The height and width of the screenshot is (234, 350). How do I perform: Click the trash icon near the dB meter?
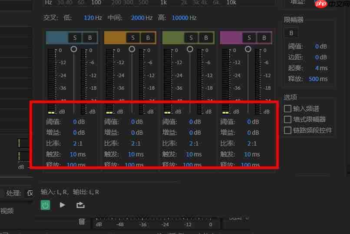click(x=82, y=221)
